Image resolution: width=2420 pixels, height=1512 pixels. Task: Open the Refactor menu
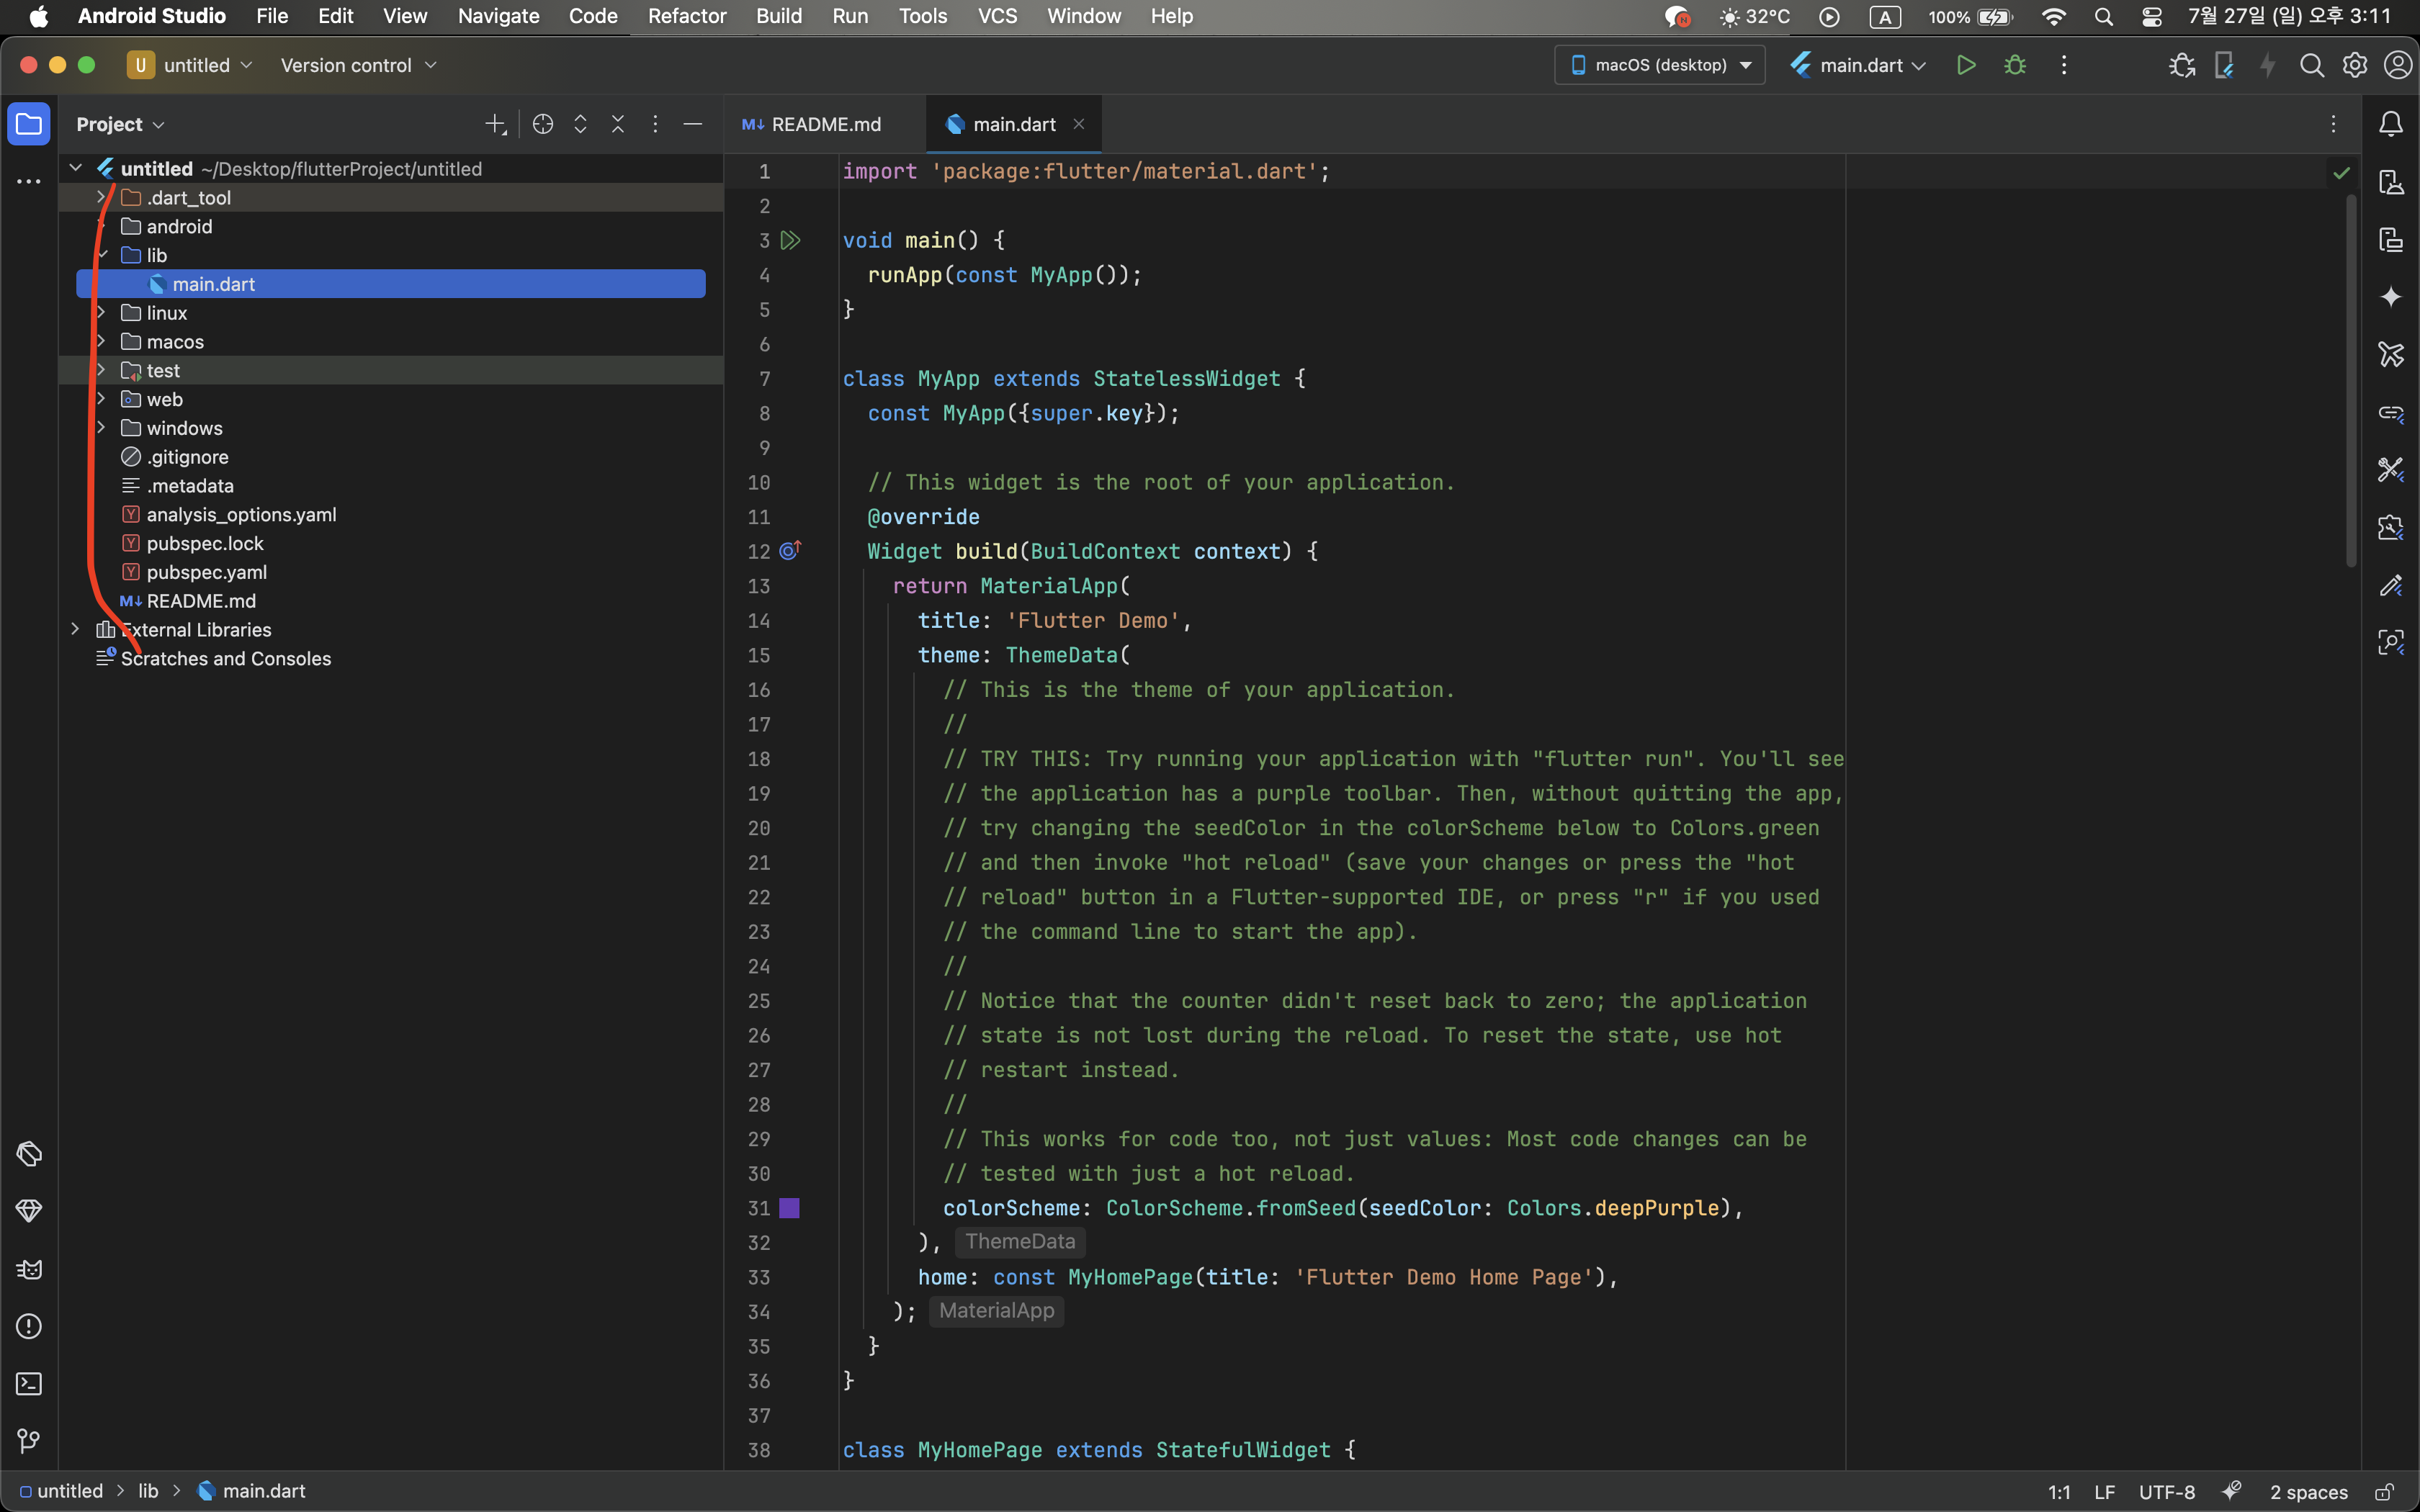pyautogui.click(x=686, y=16)
